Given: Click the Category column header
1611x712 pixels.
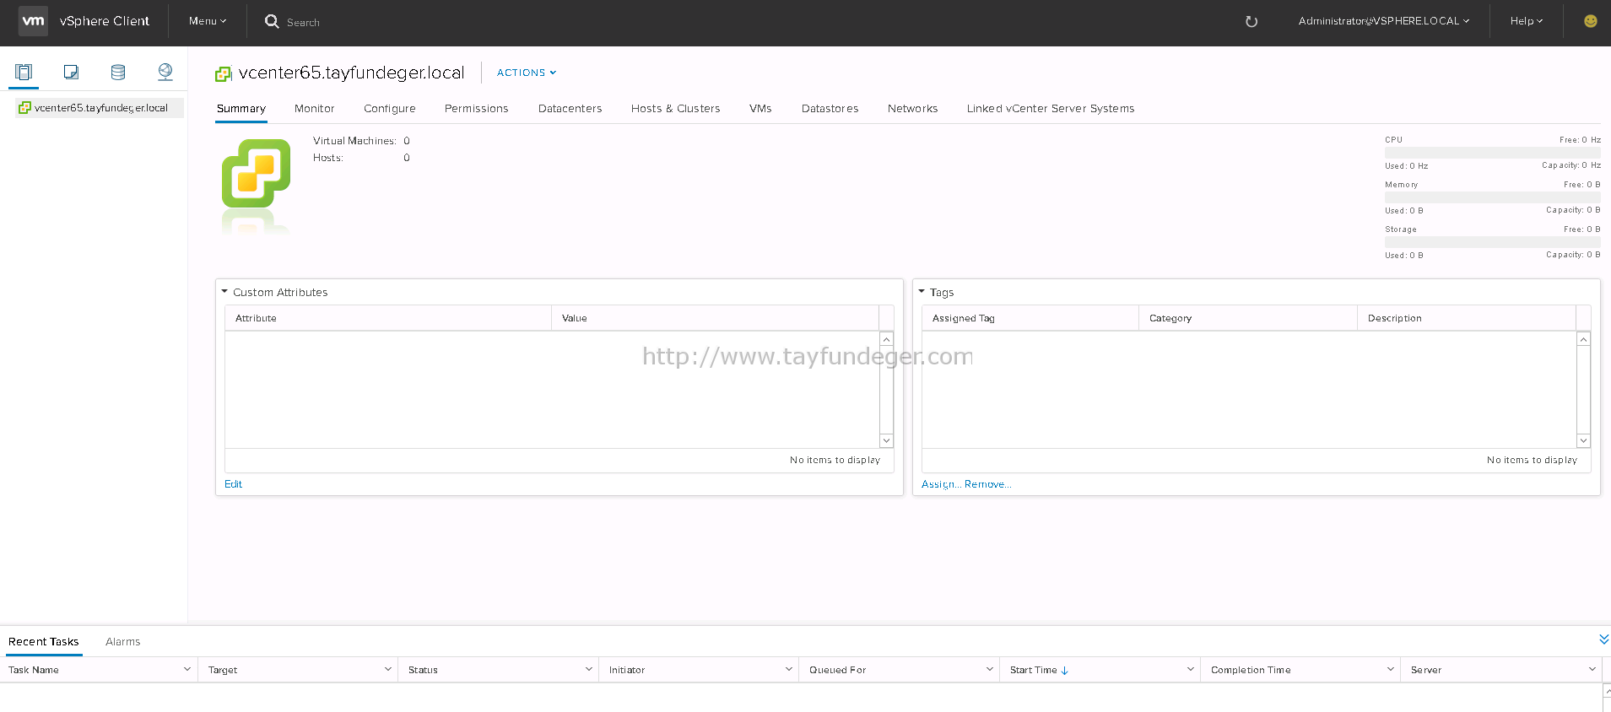Looking at the screenshot, I should 1248,318.
